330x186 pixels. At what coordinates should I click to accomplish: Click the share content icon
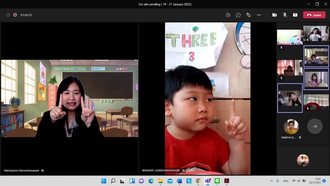pos(295,15)
